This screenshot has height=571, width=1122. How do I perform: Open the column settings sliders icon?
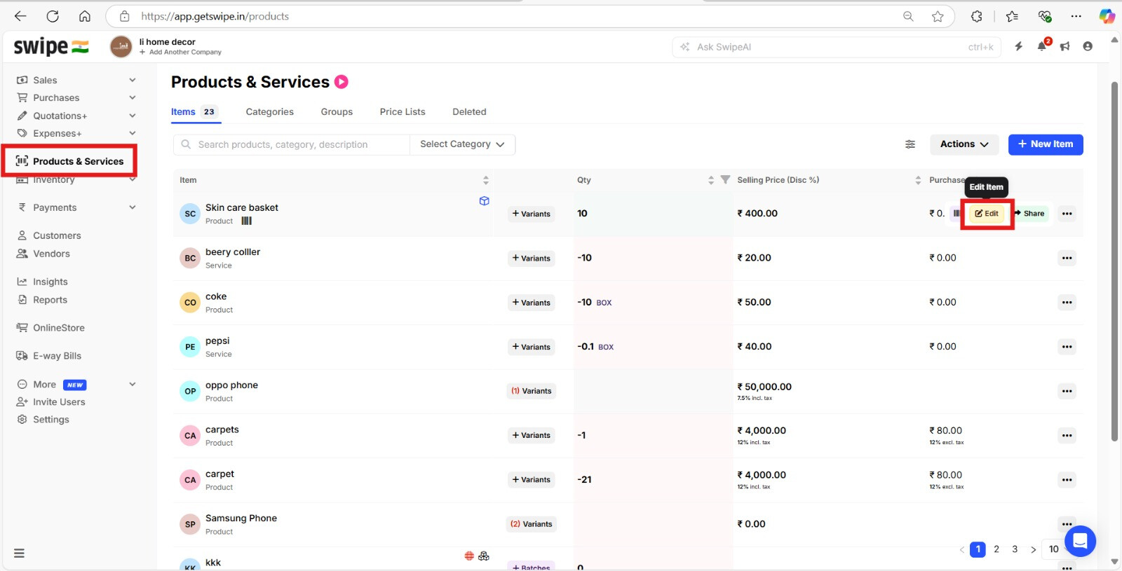tap(910, 144)
